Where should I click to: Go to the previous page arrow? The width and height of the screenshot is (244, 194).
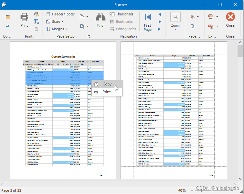160,14
